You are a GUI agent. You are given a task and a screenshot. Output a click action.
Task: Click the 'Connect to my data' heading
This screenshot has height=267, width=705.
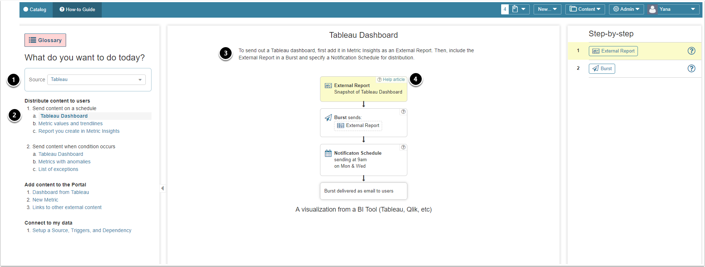[48, 223]
